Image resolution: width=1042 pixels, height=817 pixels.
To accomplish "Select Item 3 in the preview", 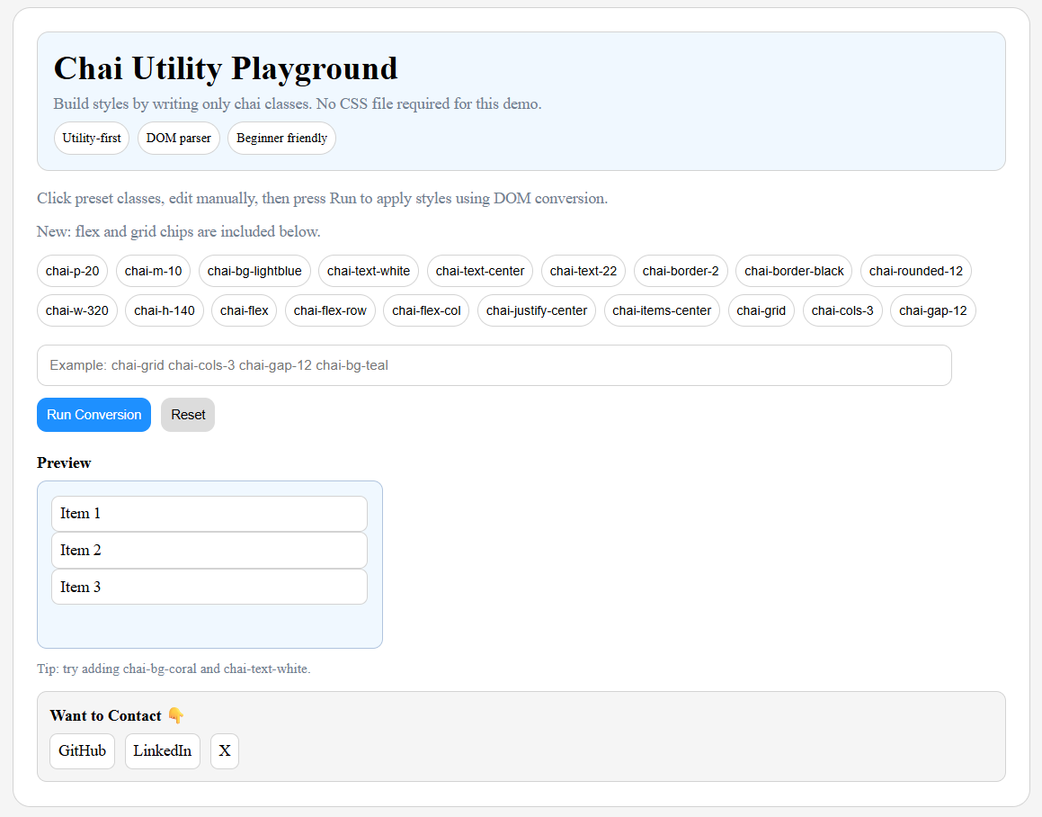I will tap(209, 587).
